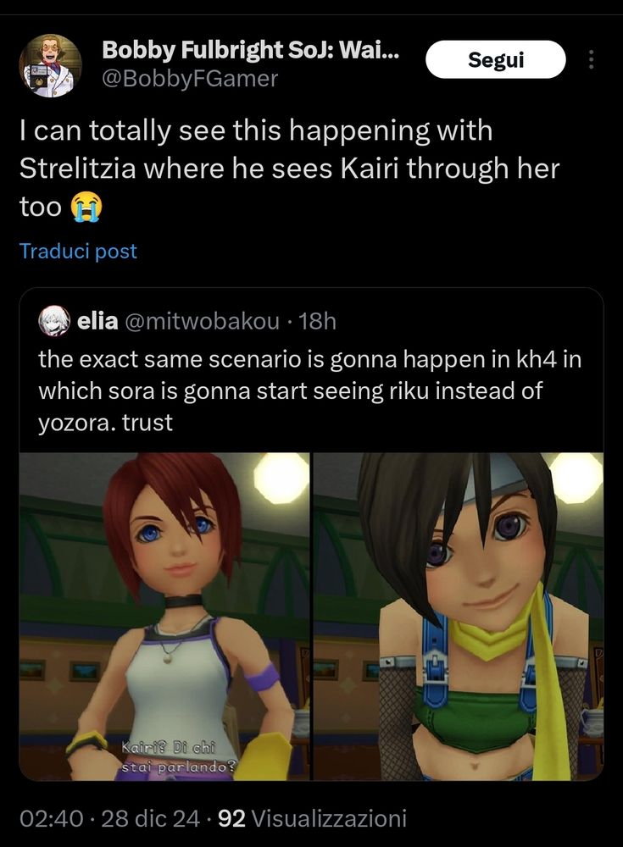Click the Bobby Fulbright SoJ display name
Viewport: 623px width, 847px height.
click(250, 50)
